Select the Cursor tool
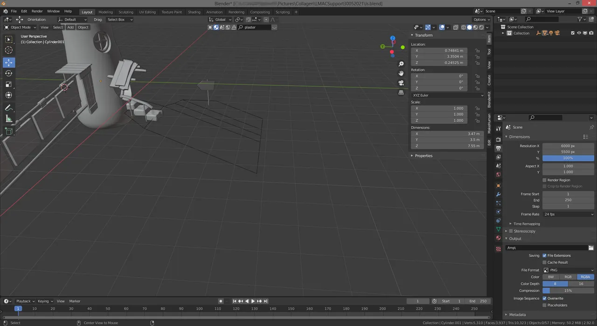This screenshot has width=597, height=326. pyautogui.click(x=9, y=50)
